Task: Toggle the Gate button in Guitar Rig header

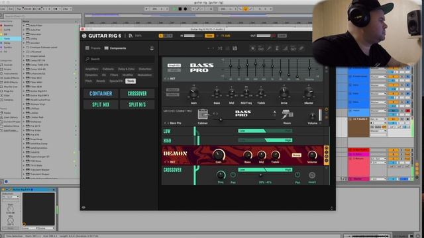Action: click(209, 36)
